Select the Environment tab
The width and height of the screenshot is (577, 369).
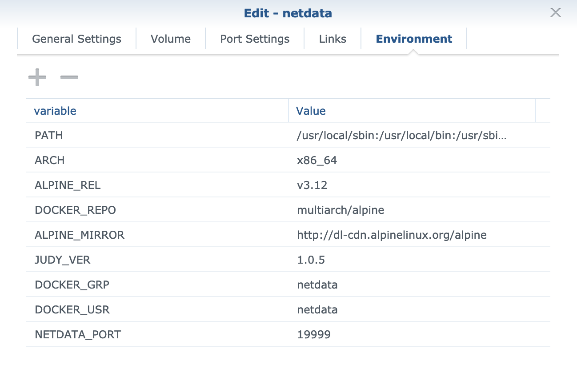[x=414, y=39]
